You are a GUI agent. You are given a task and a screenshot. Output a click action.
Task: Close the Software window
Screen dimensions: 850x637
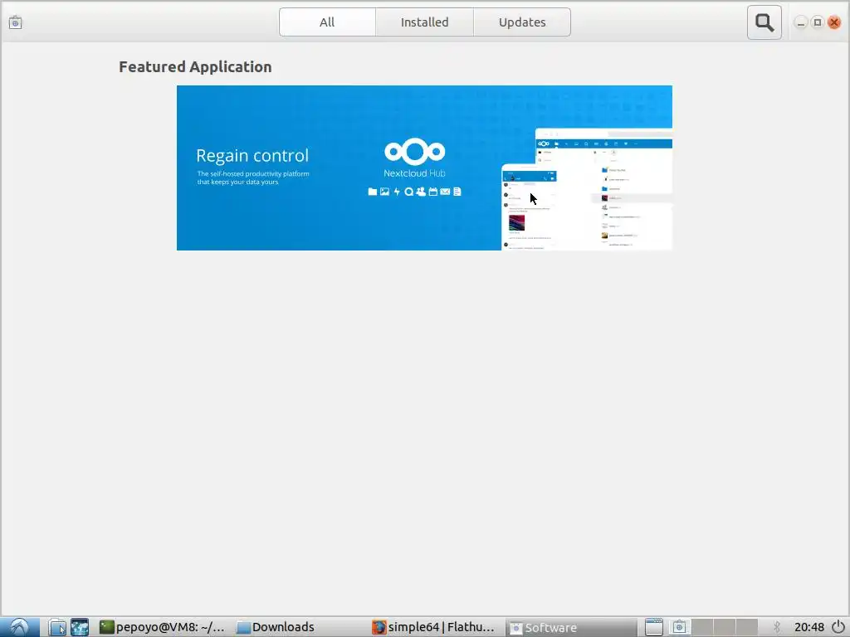point(834,22)
